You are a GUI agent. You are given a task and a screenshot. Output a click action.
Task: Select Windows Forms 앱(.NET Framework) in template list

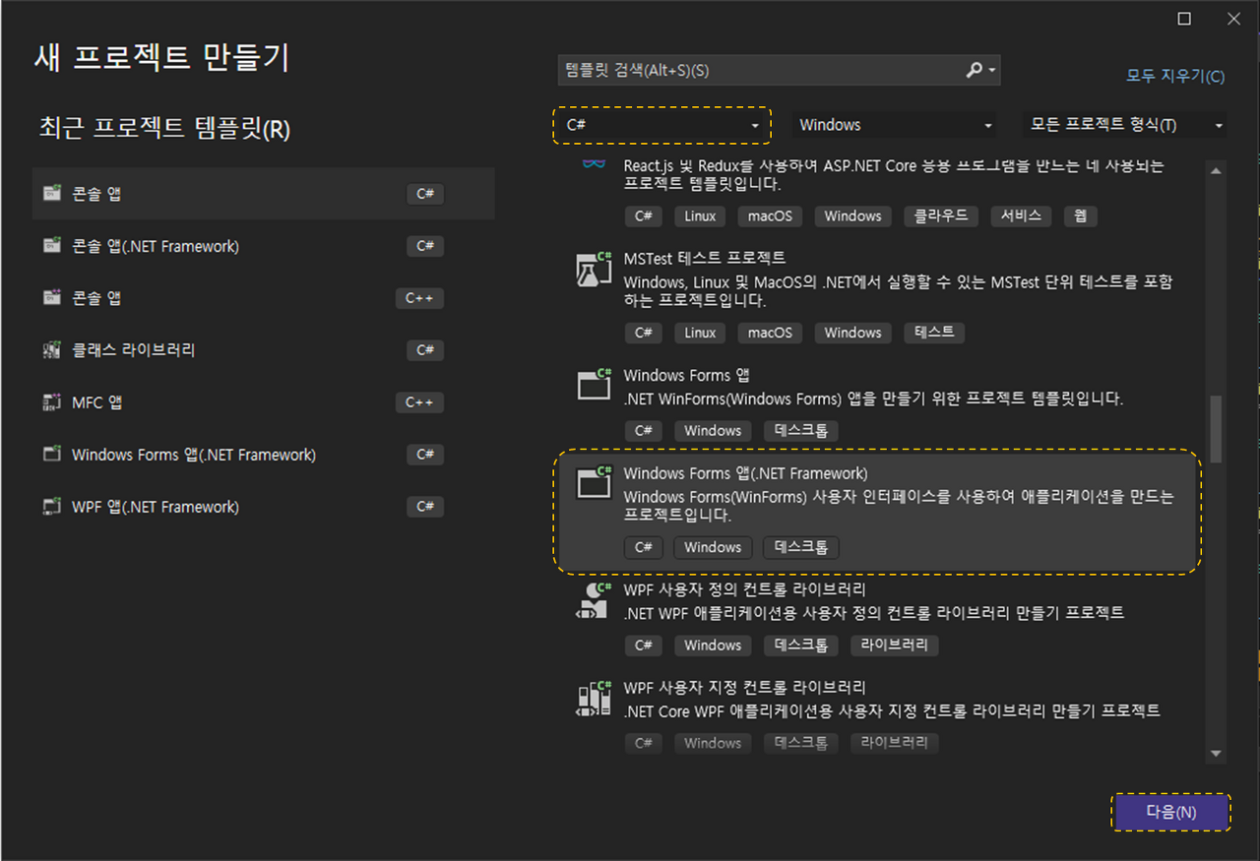pyautogui.click(x=878, y=512)
